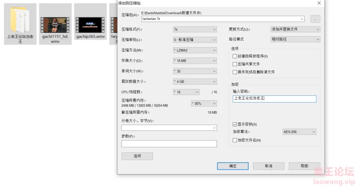This screenshot has height=188, width=360.
Task: Enable 创建自释放程序 checkbox
Action: (234, 56)
